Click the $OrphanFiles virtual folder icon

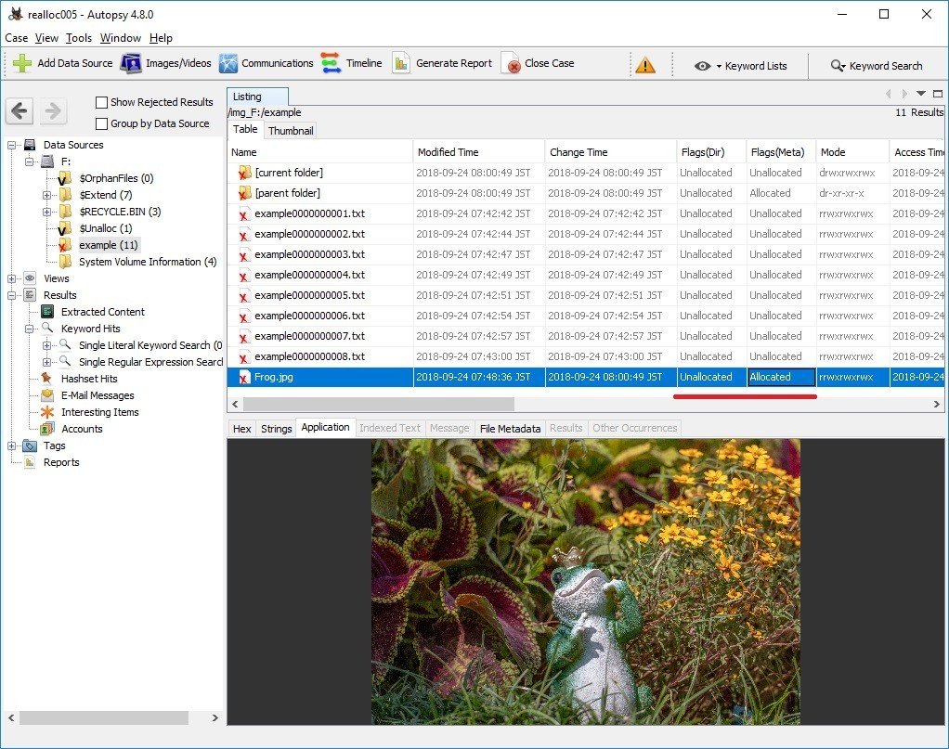(65, 178)
